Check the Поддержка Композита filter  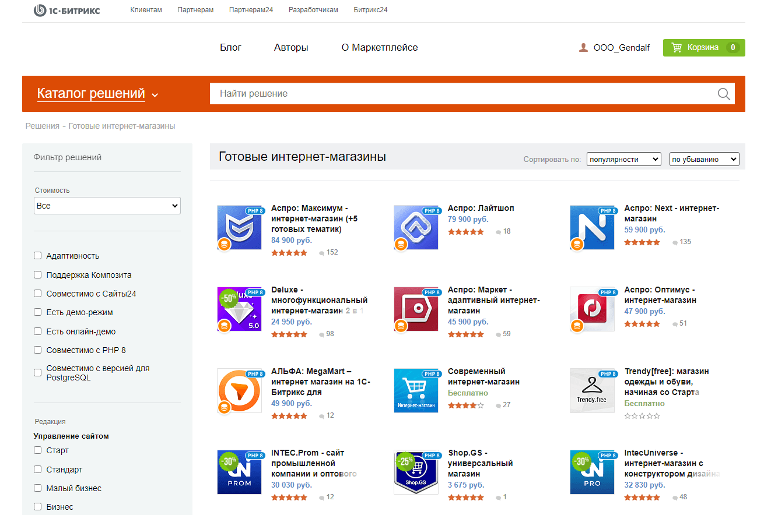coord(38,274)
